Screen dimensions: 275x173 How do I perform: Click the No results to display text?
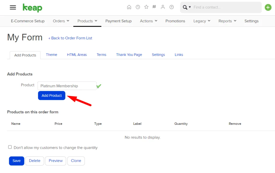click(143, 137)
